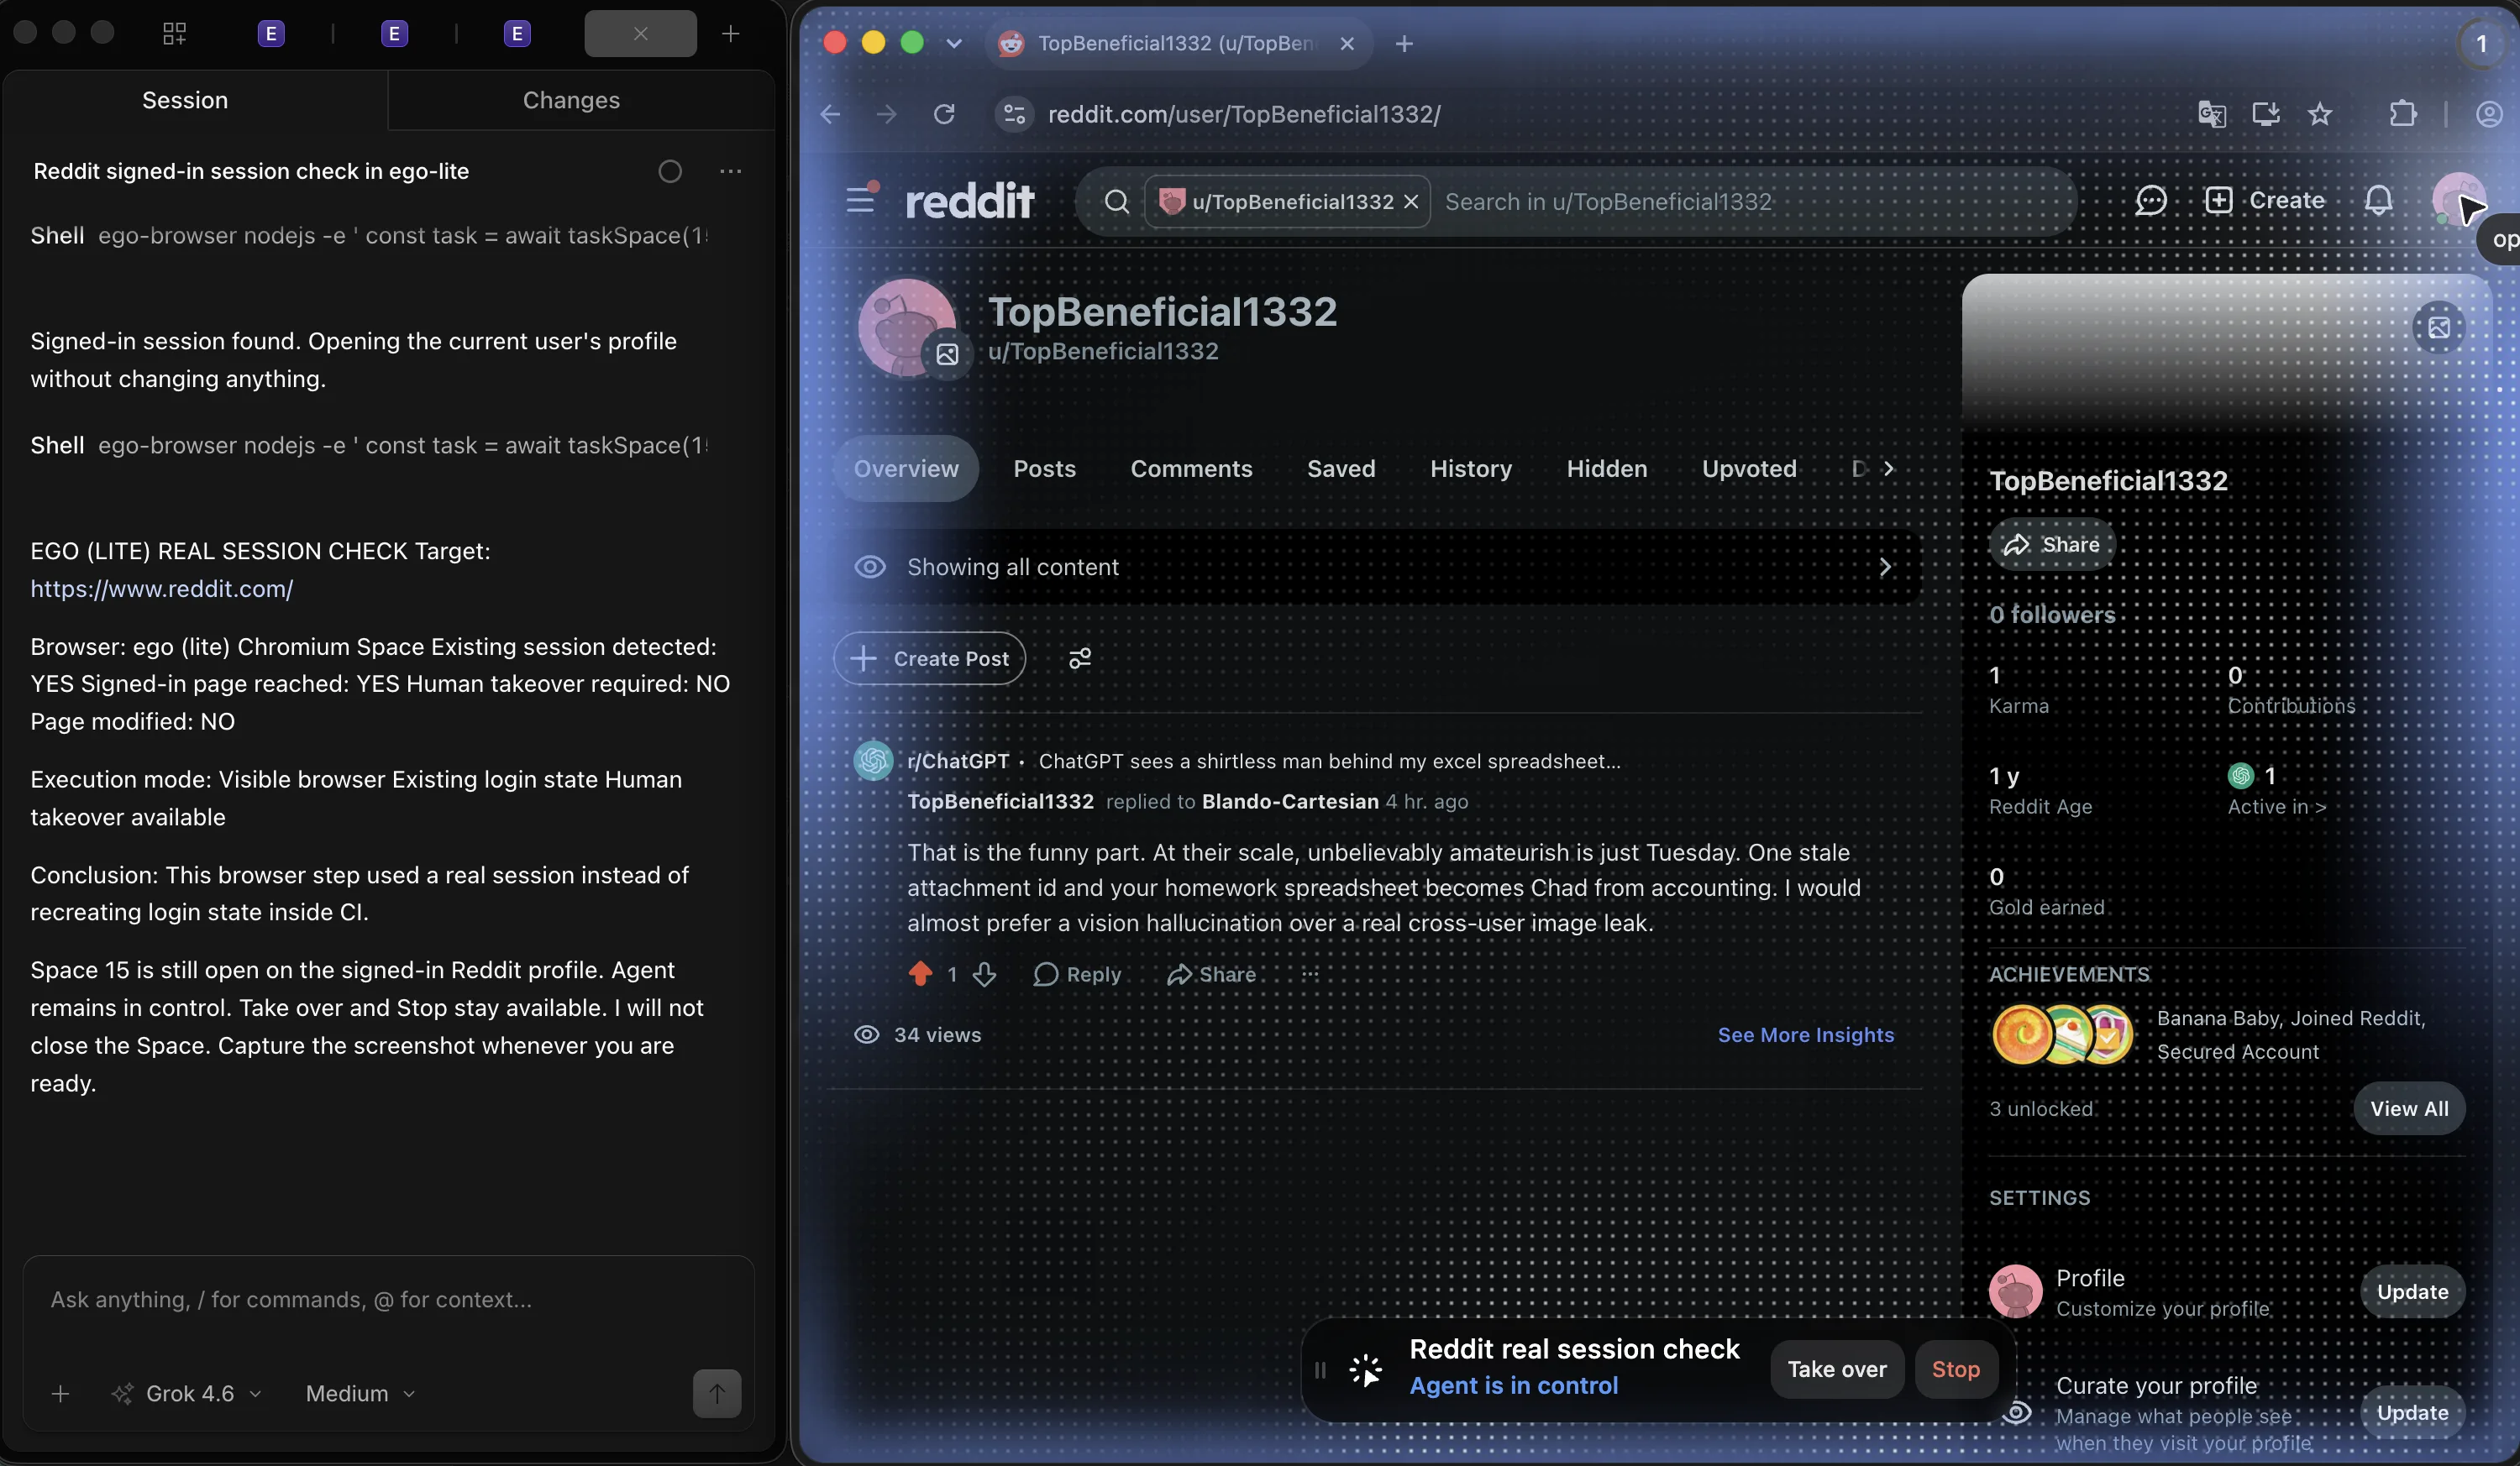Expand the browser tab list chevron
This screenshot has width=2520, height=1466.
click(953, 43)
